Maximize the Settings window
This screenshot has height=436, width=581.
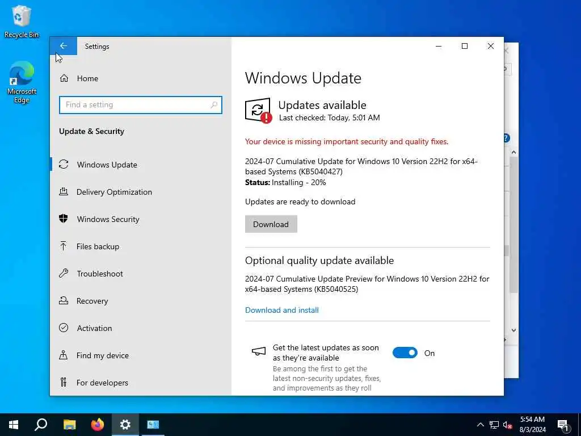(465, 46)
